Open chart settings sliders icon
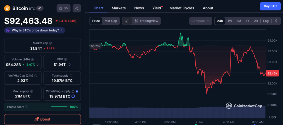This screenshot has width=283, height=125. (x=276, y=21)
